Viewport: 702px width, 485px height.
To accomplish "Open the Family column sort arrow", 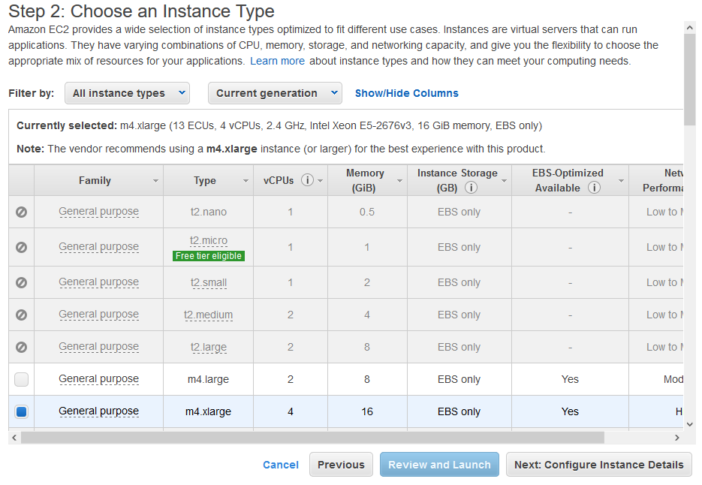I will click(x=155, y=181).
